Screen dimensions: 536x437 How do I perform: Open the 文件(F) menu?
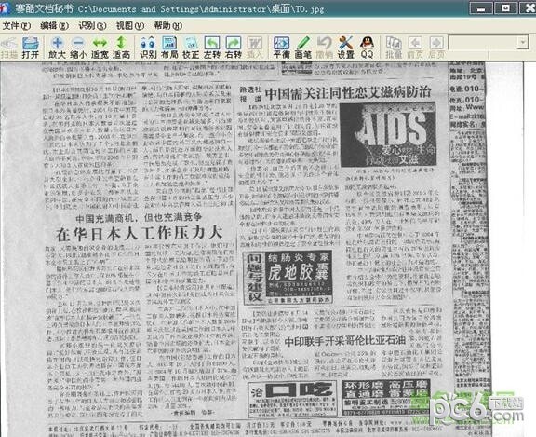tap(17, 26)
